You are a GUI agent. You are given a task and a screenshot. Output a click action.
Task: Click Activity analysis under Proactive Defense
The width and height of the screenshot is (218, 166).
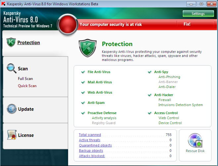(104, 118)
